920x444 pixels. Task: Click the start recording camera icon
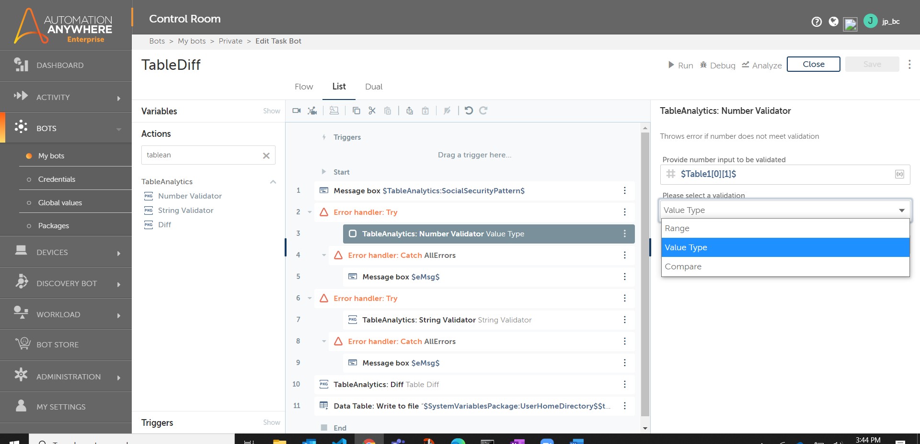tap(297, 111)
